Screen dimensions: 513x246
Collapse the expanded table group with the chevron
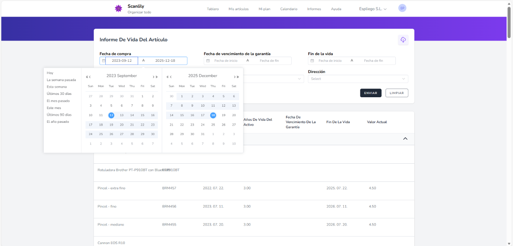[405, 139]
